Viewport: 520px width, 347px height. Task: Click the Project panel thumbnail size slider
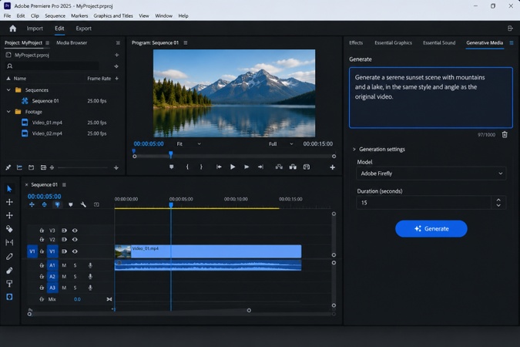[x=82, y=167]
